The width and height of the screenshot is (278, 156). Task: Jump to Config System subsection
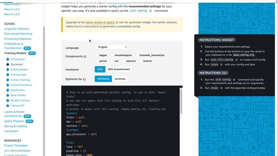19,69
